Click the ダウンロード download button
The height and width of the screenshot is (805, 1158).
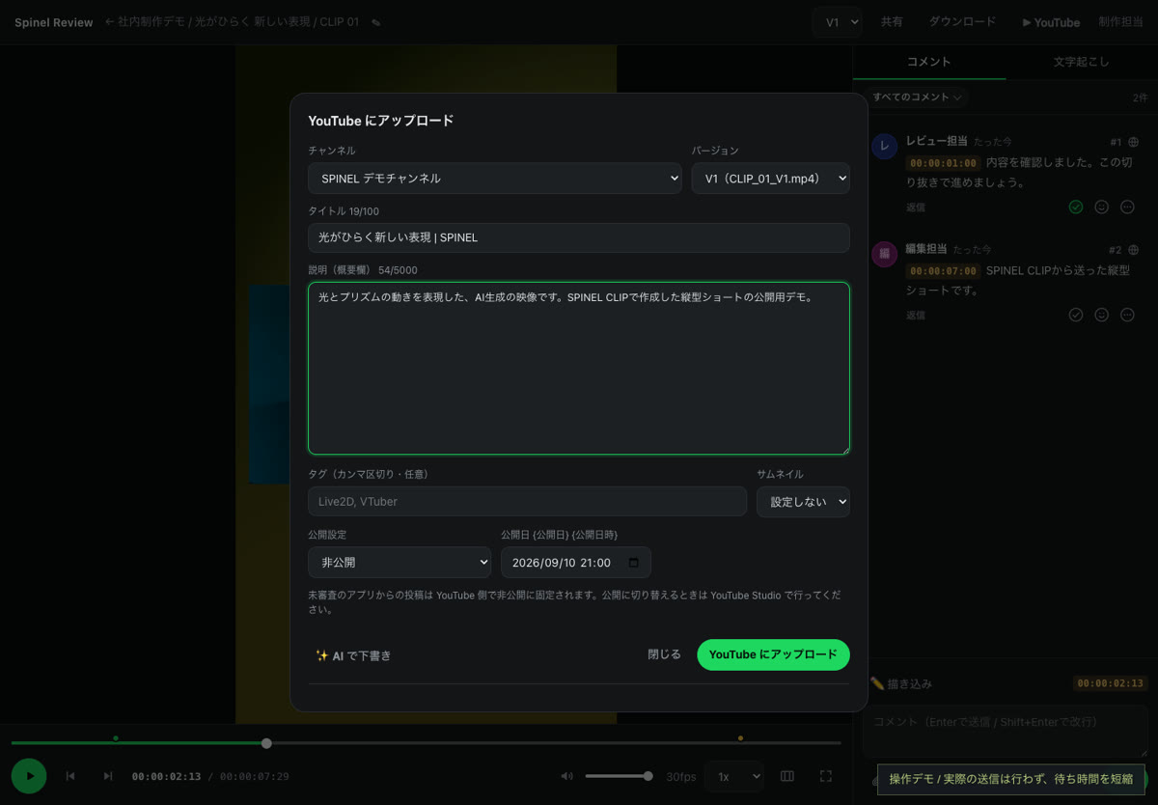coord(962,22)
